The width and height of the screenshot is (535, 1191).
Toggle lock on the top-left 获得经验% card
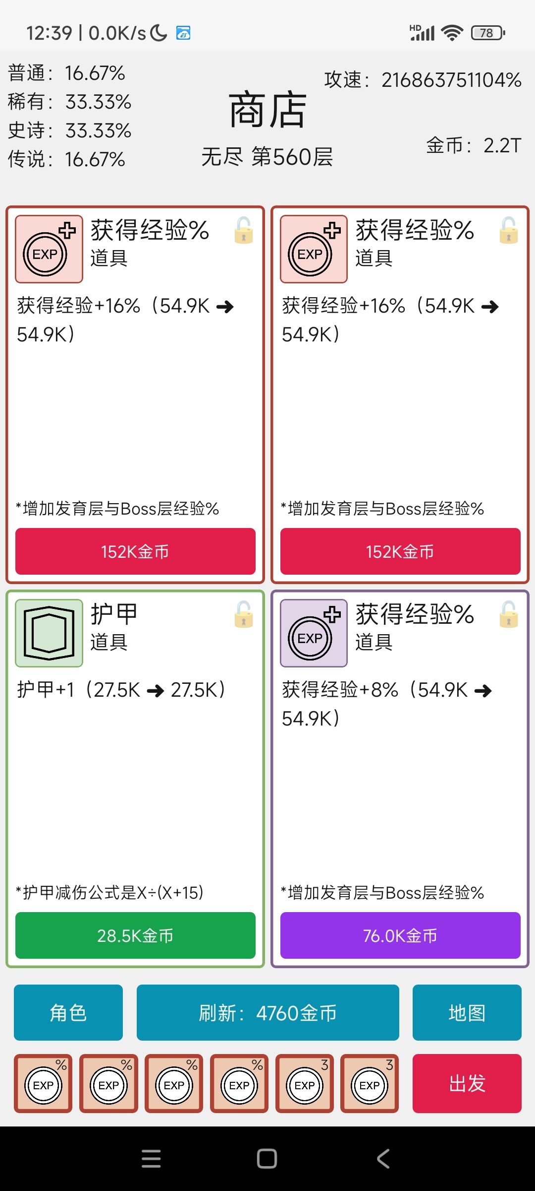(244, 230)
